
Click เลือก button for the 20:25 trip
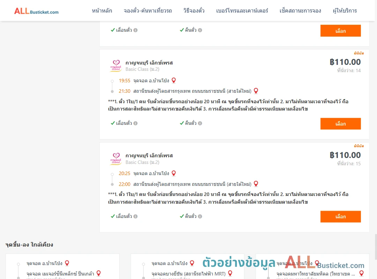[x=340, y=217]
